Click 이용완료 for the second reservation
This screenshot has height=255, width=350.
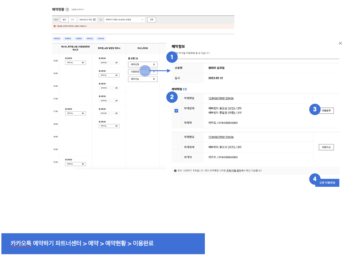[x=326, y=147]
